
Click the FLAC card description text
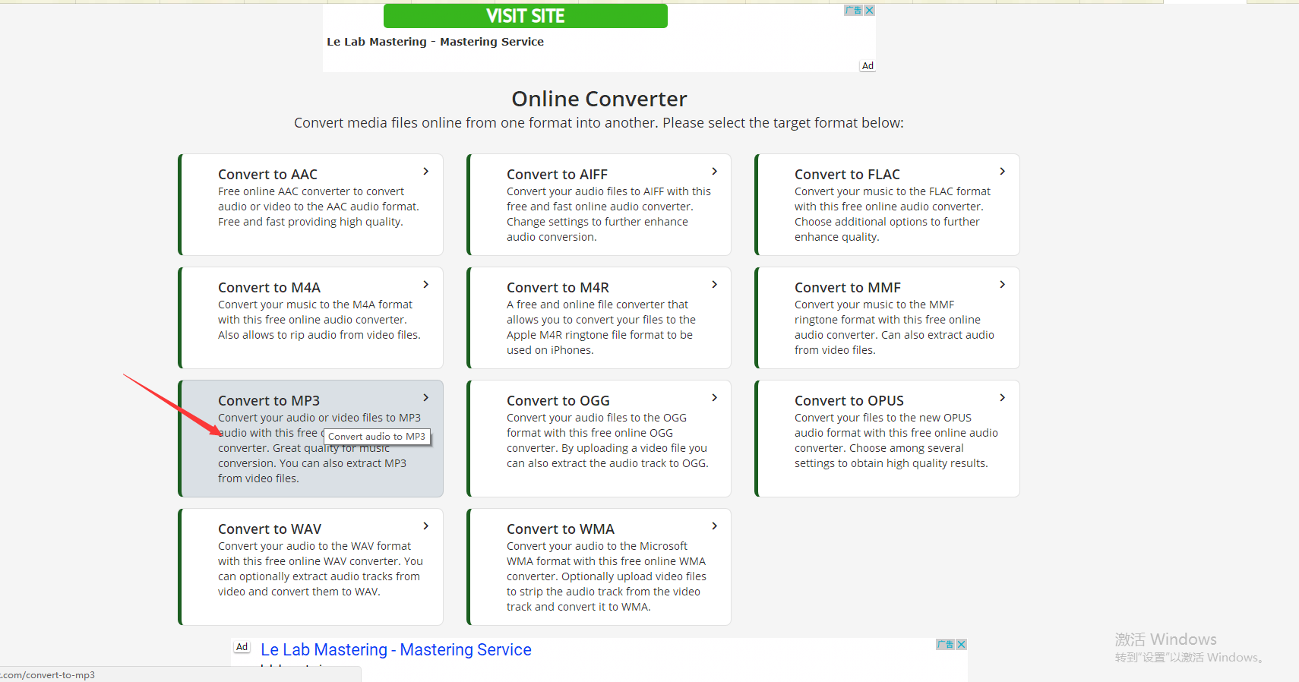pyautogui.click(x=893, y=214)
